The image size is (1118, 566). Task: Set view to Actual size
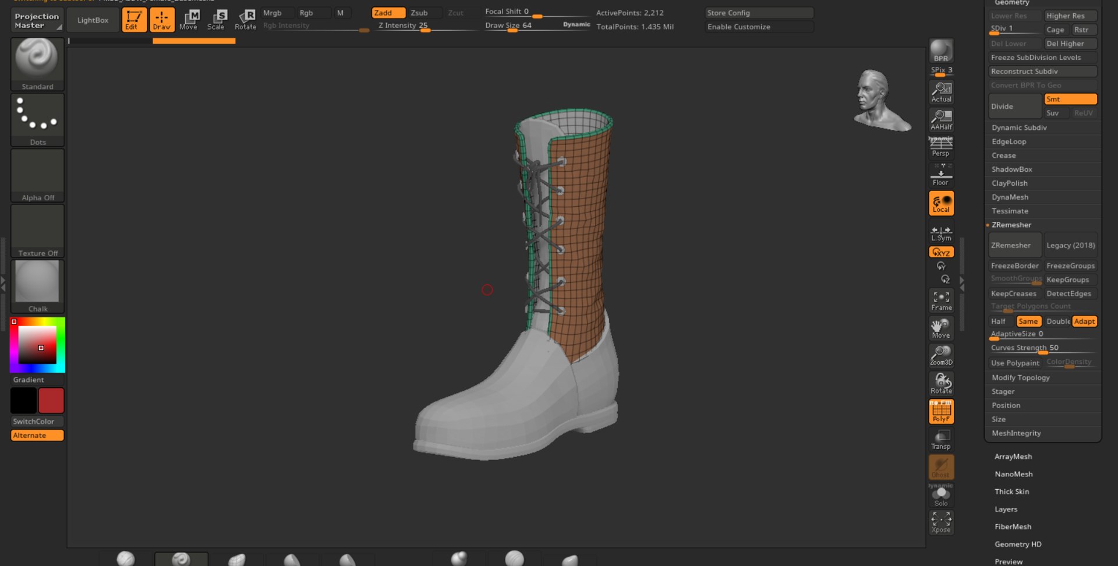(x=941, y=92)
